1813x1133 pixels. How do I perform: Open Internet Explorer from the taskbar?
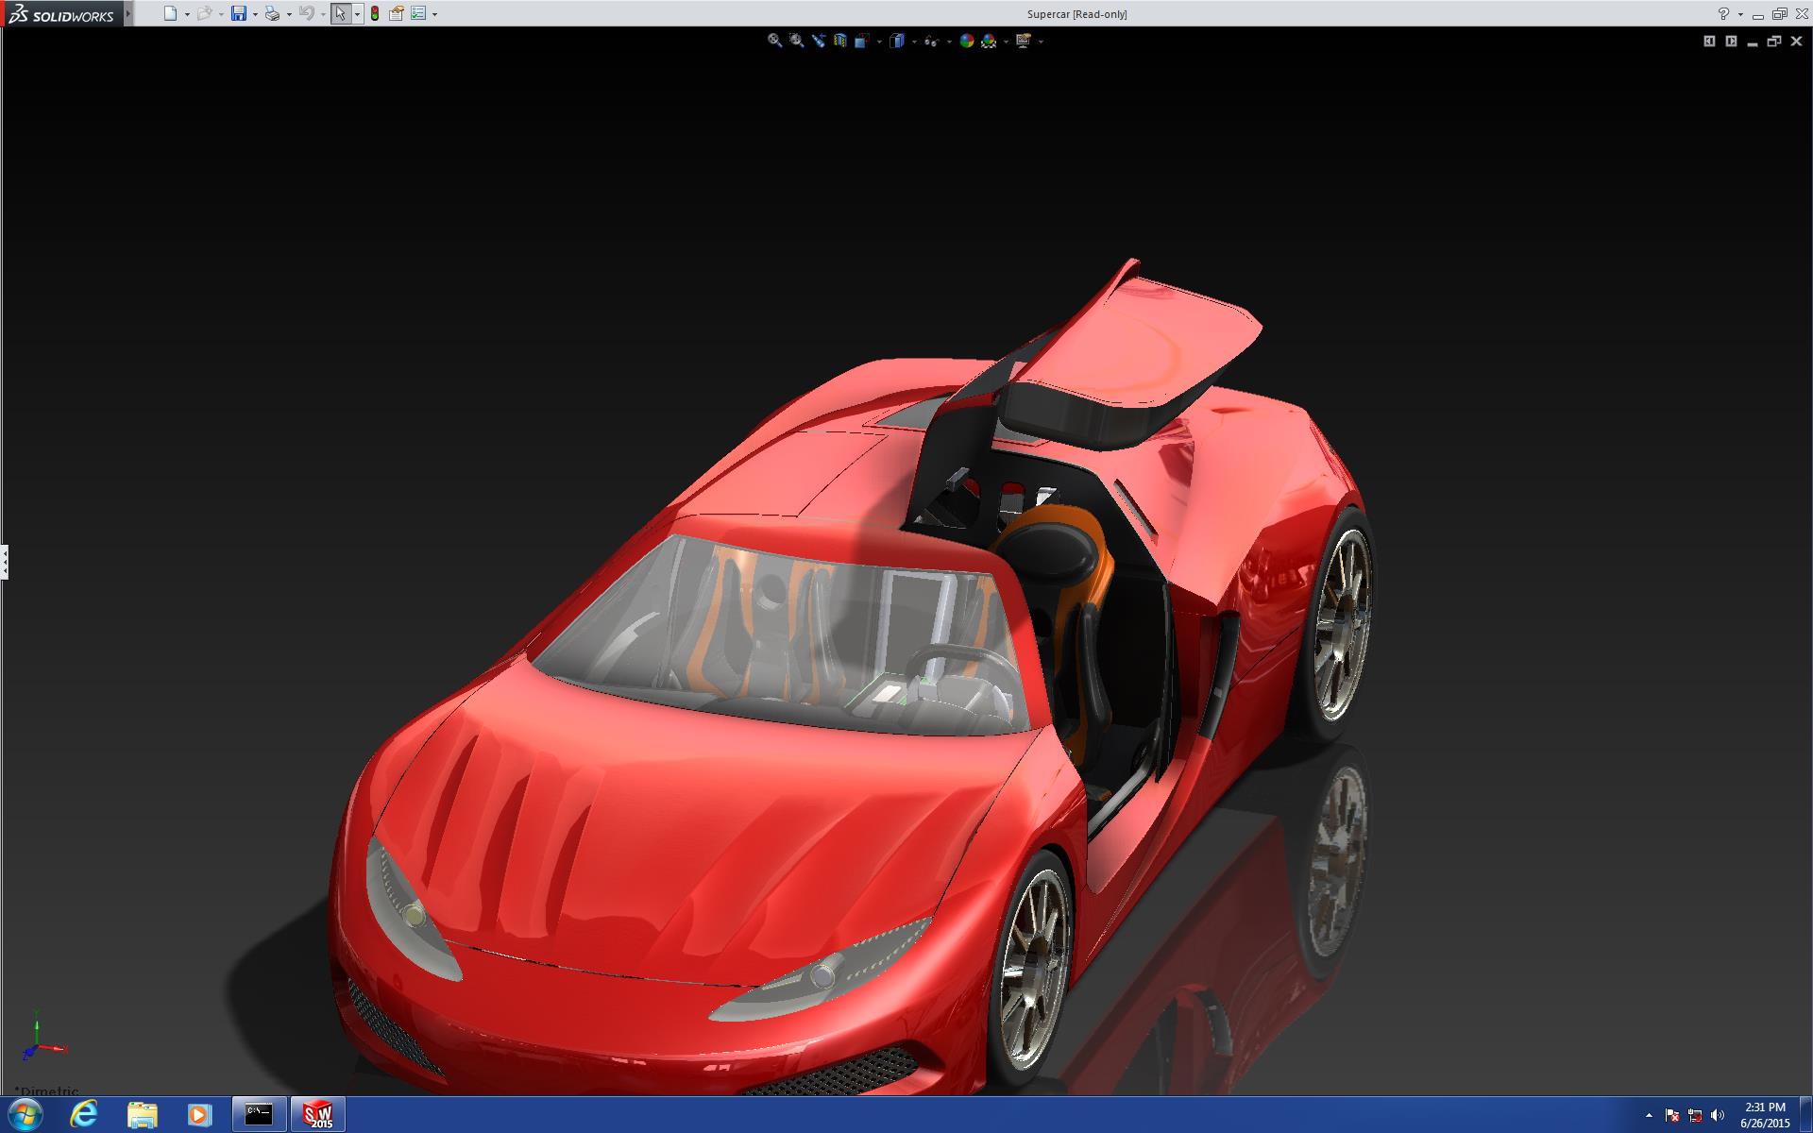pos(83,1114)
